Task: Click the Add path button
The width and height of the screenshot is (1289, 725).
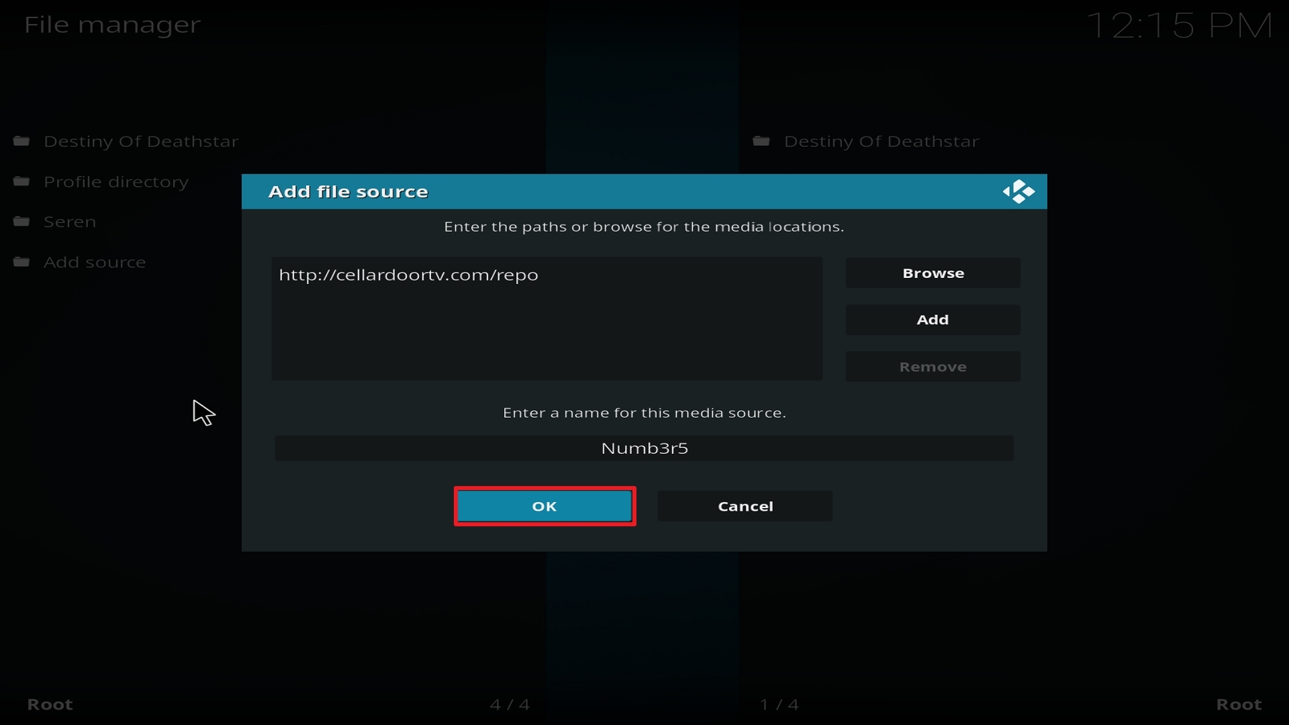Action: click(933, 320)
